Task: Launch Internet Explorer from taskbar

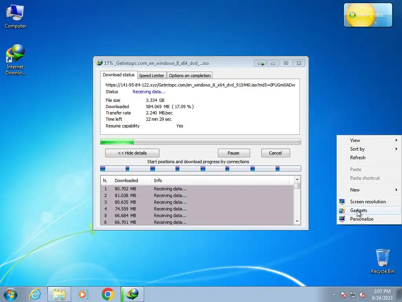Action: pos(35,294)
